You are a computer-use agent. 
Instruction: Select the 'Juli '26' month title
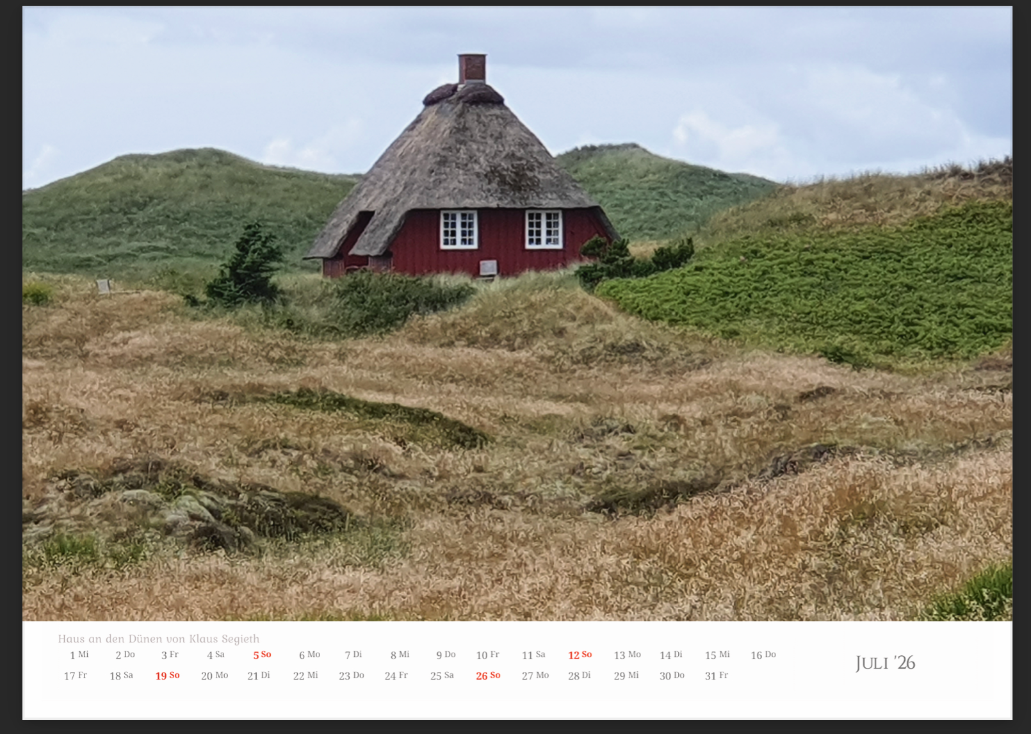pos(885,663)
